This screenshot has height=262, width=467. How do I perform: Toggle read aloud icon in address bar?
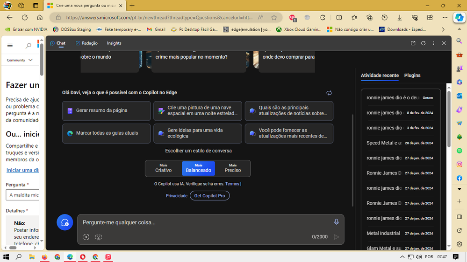[260, 18]
